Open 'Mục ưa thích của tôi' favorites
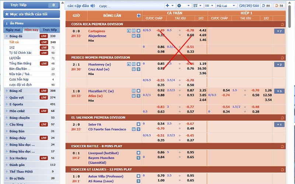Screen dimensions: 295x184 31,14
